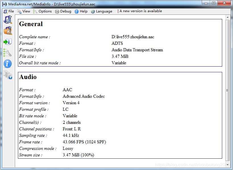
Task: Open Preferences via wrench icon
Action: pyautogui.click(x=7, y=53)
